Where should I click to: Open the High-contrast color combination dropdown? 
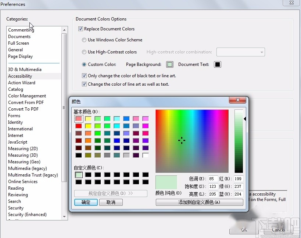(262, 52)
